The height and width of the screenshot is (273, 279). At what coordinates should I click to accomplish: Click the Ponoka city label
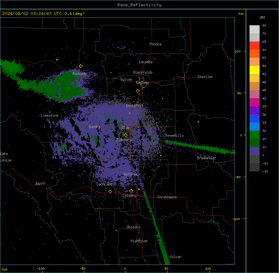(x=155, y=44)
